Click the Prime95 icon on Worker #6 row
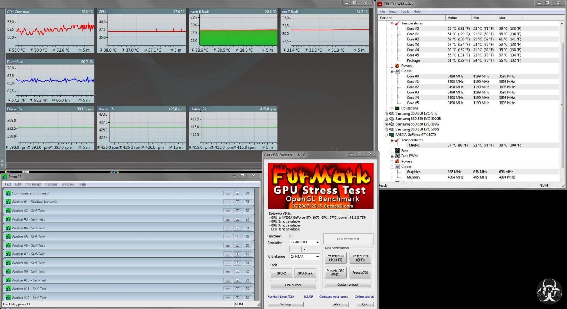567x309 pixels. tap(8, 245)
